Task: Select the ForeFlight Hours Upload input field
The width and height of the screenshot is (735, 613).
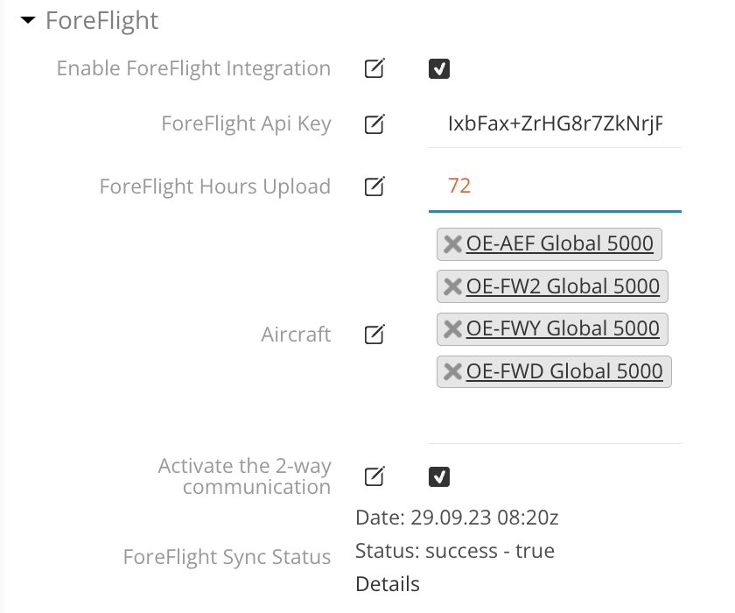Action: coord(555,187)
